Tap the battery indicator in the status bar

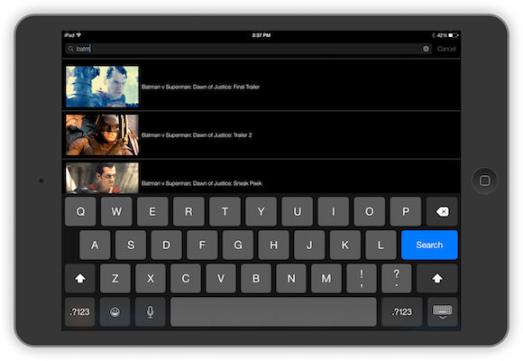click(454, 35)
